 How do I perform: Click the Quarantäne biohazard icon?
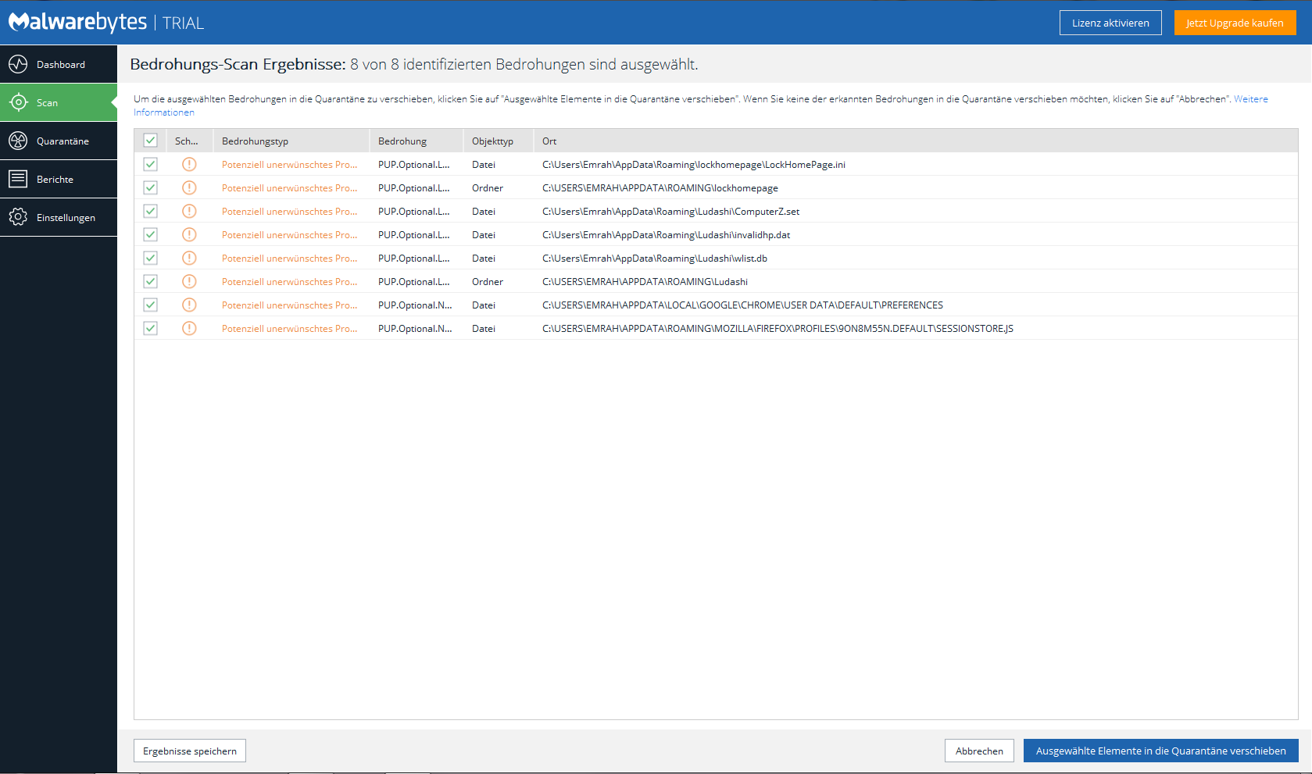coord(18,141)
